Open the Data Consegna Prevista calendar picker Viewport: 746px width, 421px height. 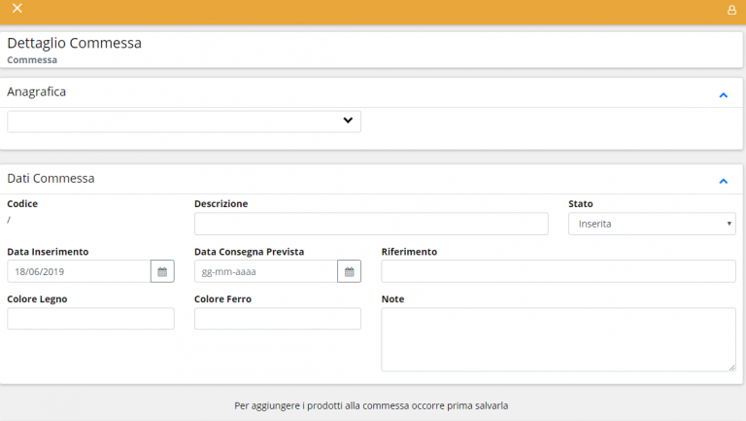349,271
